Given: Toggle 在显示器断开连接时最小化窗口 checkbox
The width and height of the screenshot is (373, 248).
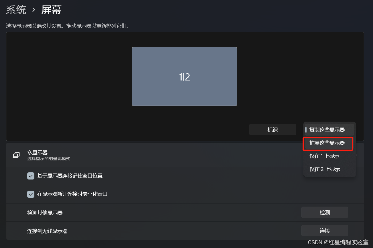Looking at the screenshot, I should [31, 194].
